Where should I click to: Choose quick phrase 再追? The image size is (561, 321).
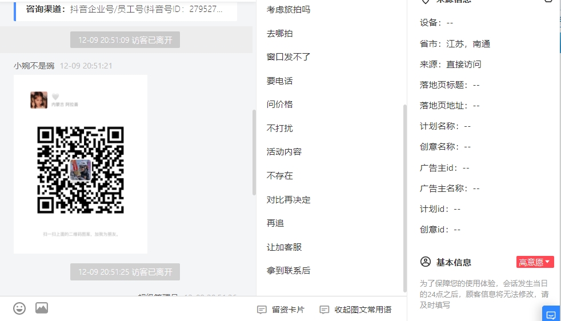click(275, 223)
